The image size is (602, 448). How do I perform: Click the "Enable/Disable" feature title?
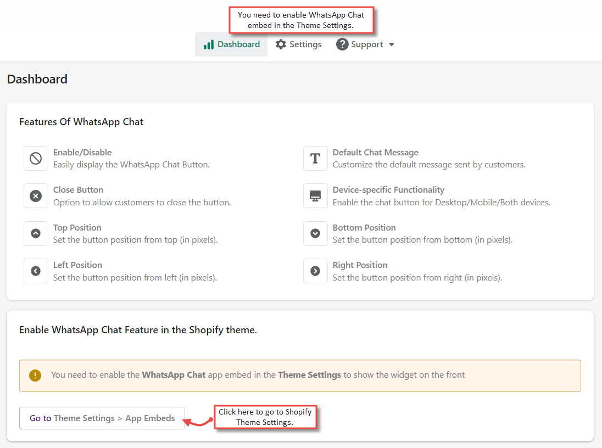82,153
